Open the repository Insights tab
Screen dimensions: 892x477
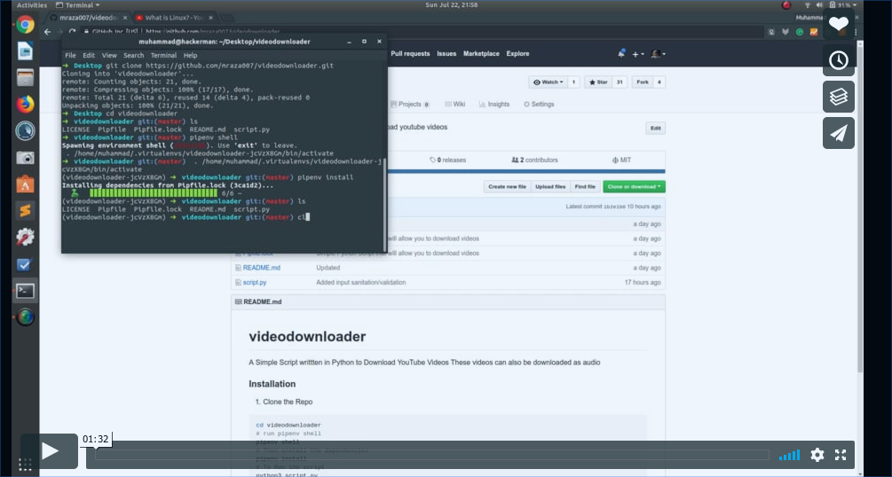494,104
